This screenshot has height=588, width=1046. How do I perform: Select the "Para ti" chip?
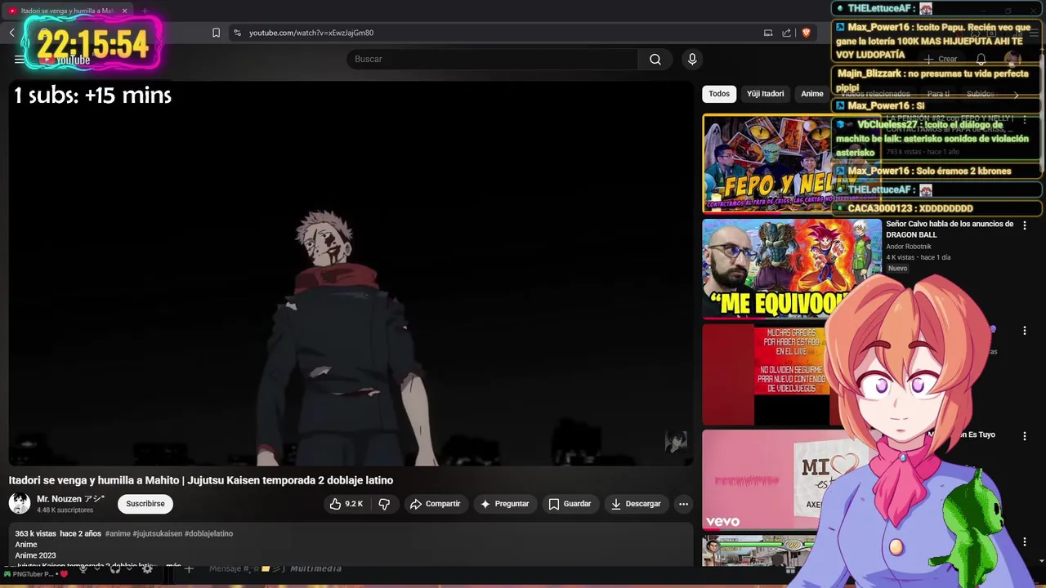coord(938,94)
